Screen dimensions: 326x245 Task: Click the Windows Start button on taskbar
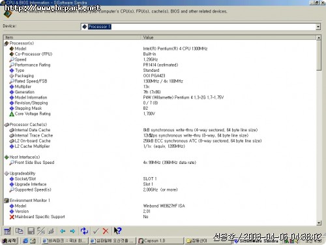pos(9,240)
